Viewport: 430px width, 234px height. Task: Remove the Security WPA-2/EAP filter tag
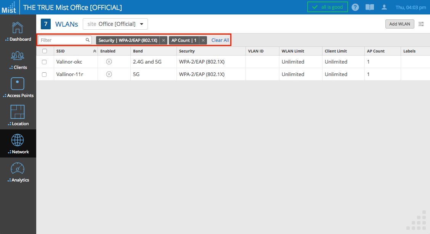tap(164, 40)
